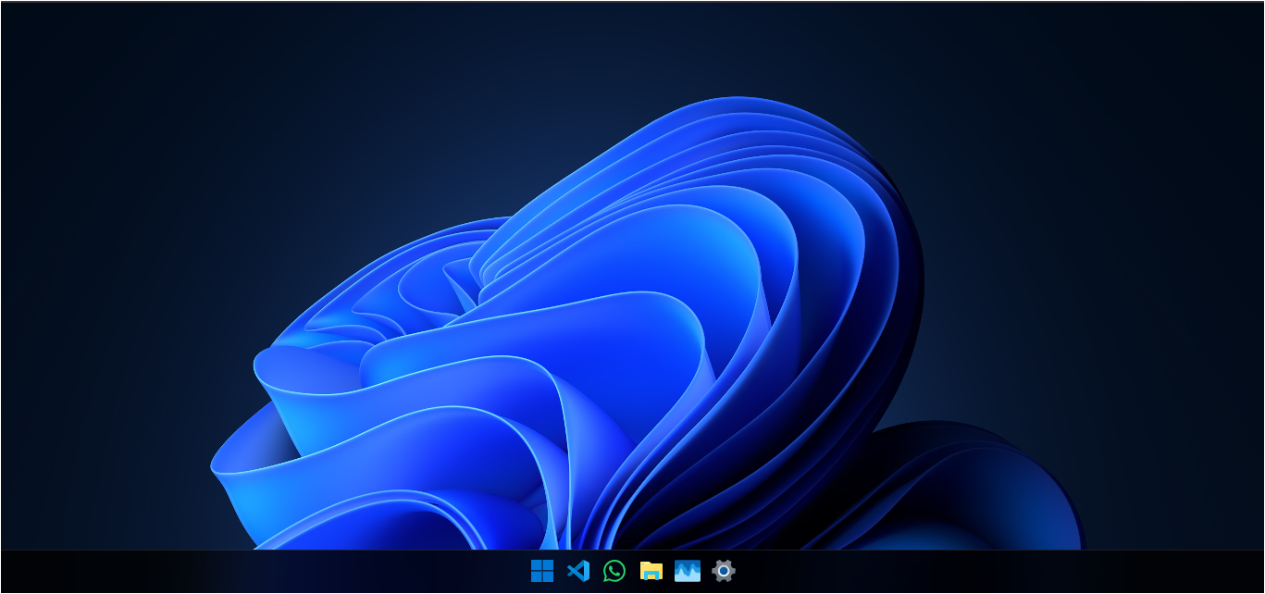Open WhatsApp from the taskbar

coord(614,571)
